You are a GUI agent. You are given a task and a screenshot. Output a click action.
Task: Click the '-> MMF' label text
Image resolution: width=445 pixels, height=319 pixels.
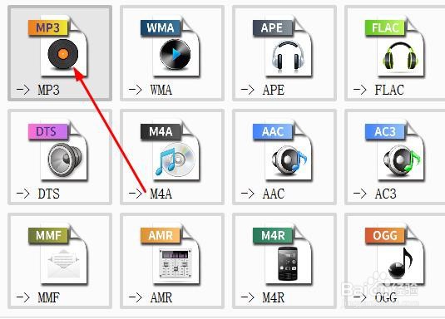click(38, 297)
